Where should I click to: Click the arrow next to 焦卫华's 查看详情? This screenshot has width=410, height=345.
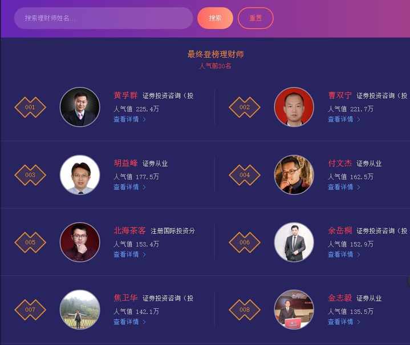tap(144, 322)
